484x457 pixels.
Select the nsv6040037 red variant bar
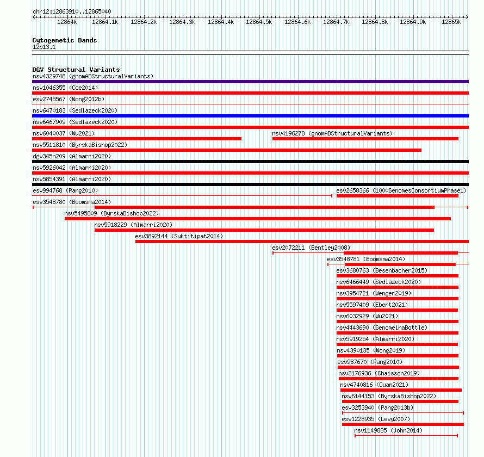[136, 139]
